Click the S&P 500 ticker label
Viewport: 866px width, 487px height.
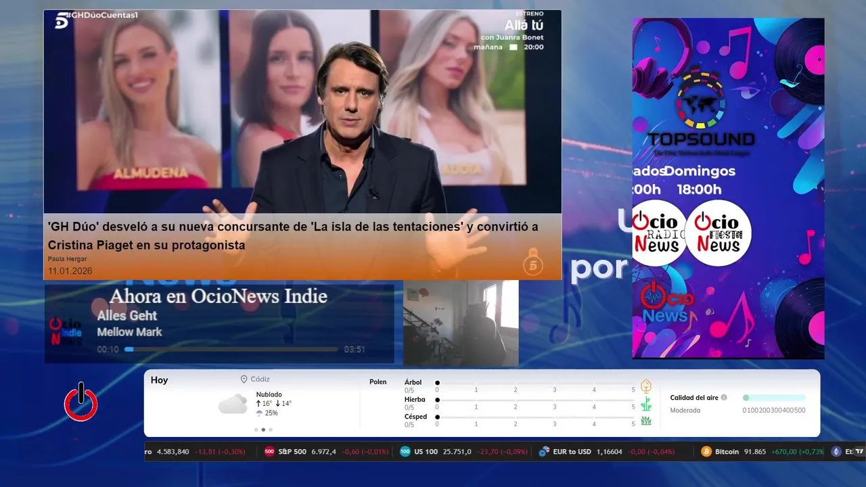click(292, 451)
